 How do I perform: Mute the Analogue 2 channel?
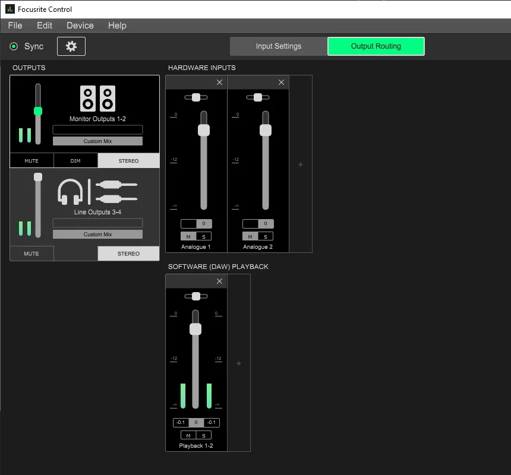coord(250,236)
